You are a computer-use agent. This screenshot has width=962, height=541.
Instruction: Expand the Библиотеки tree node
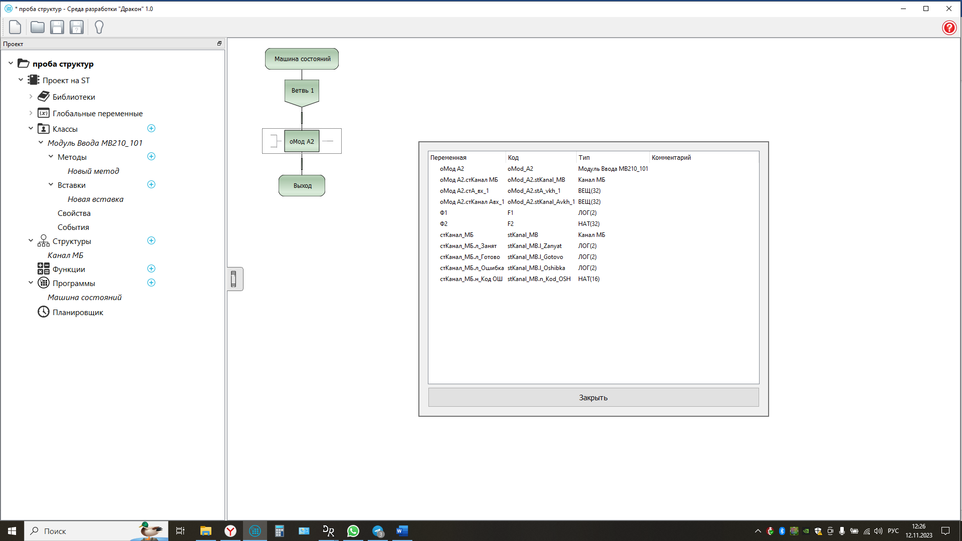coord(31,97)
